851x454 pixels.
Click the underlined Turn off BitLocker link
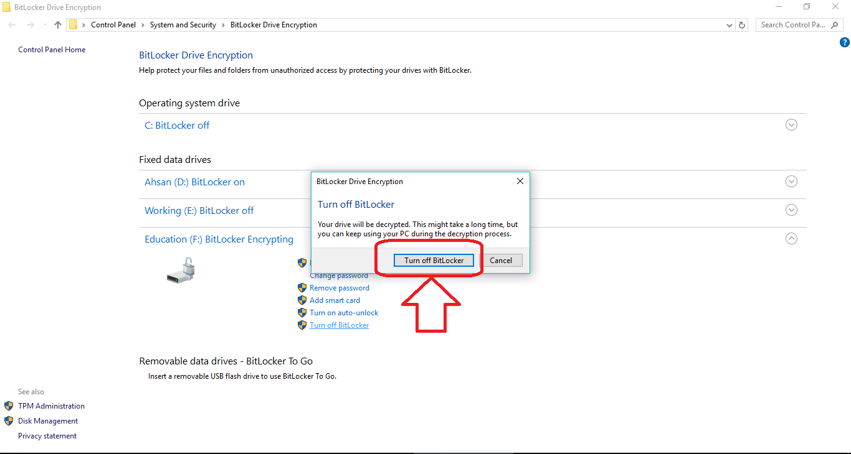(339, 325)
